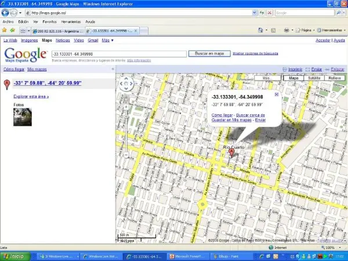348x261 pixels.
Task: Click the browser back button
Action: 6,12
